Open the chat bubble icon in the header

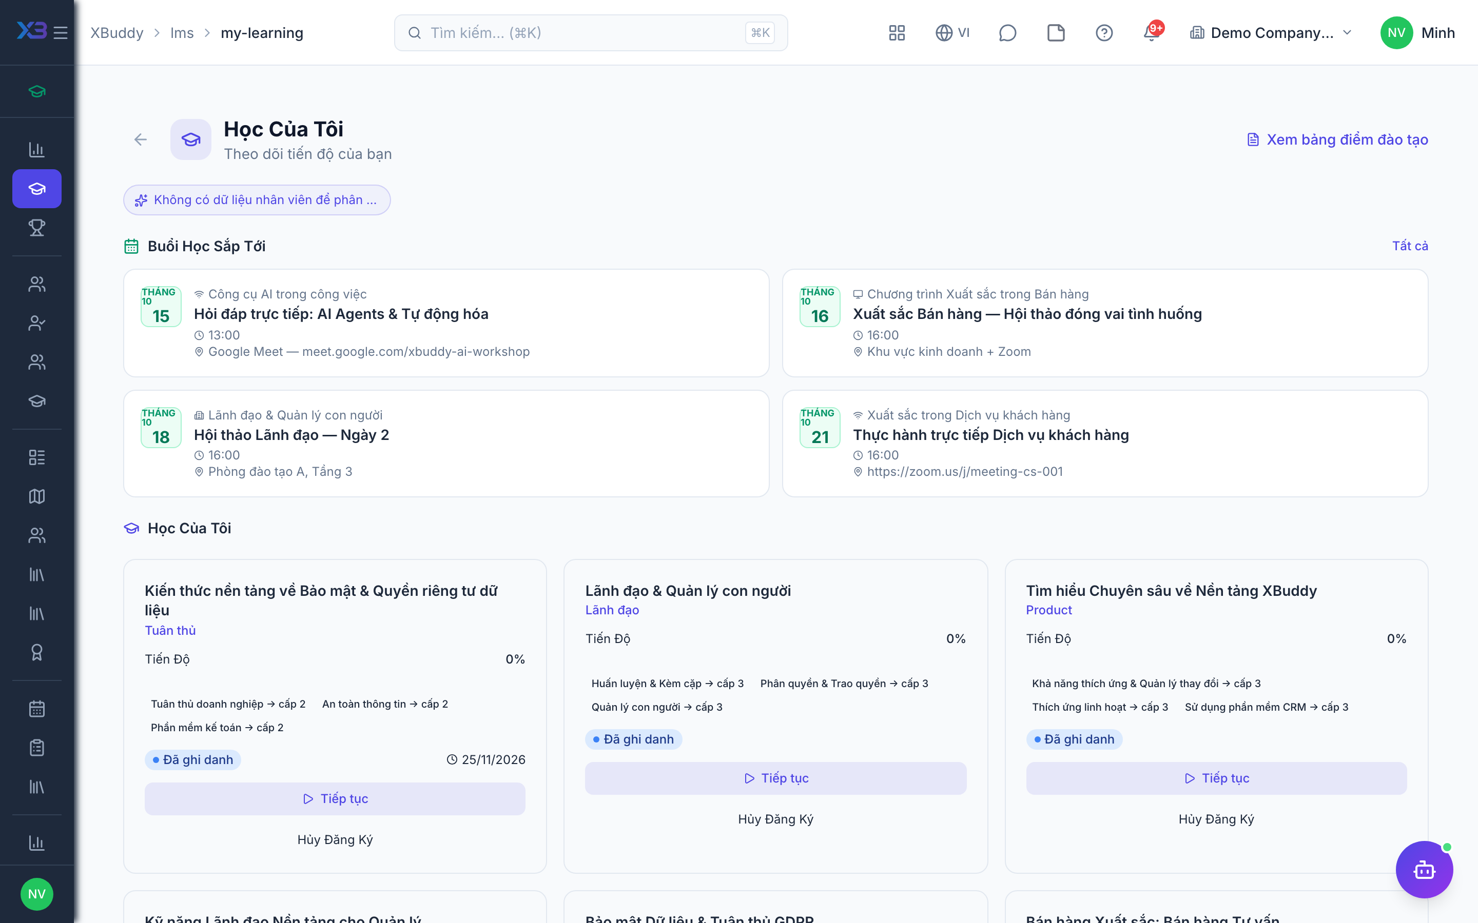1007,33
